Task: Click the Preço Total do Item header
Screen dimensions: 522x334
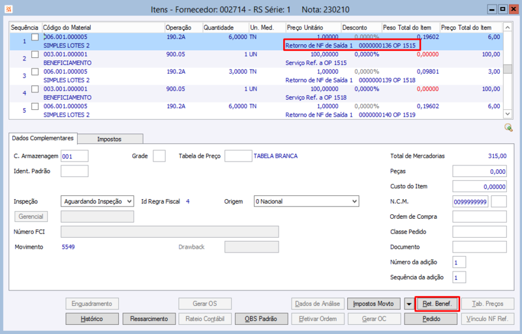Action: click(471, 27)
